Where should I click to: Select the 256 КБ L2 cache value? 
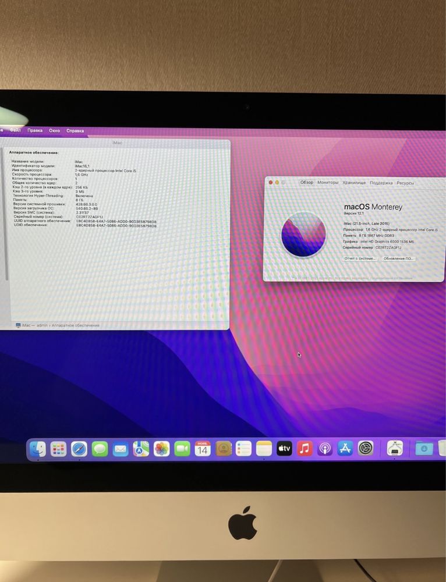[x=82, y=187]
